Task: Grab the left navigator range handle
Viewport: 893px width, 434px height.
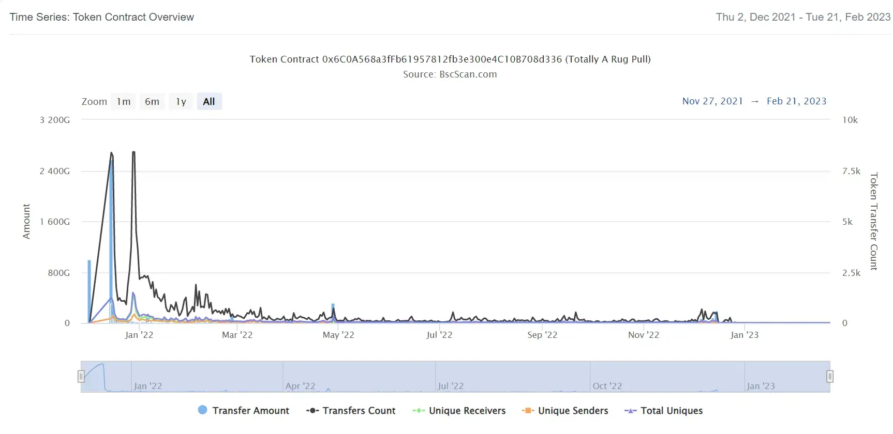Action: tap(81, 376)
